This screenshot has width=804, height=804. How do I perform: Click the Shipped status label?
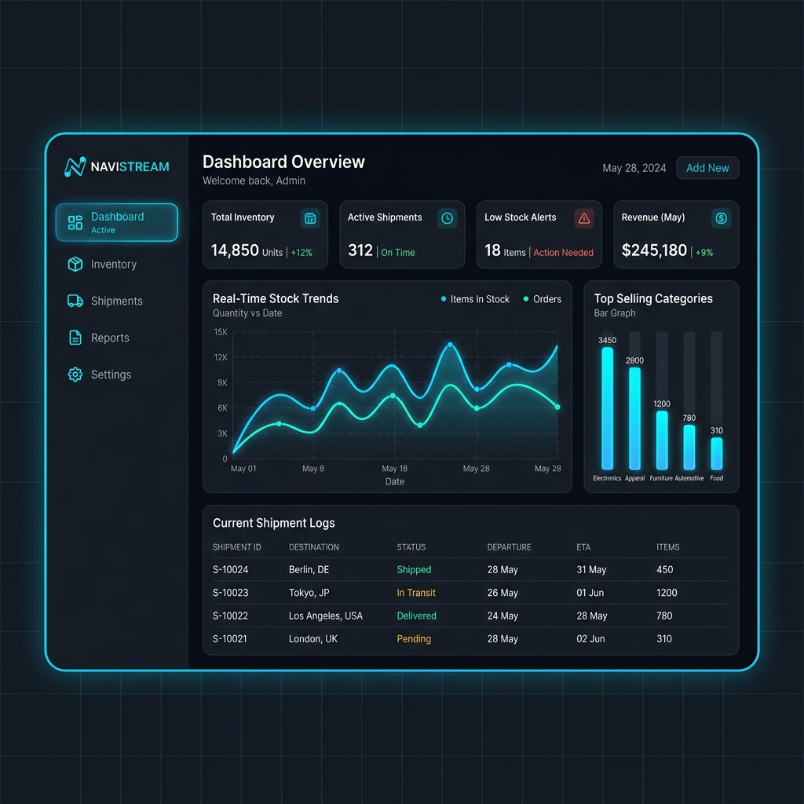point(414,570)
